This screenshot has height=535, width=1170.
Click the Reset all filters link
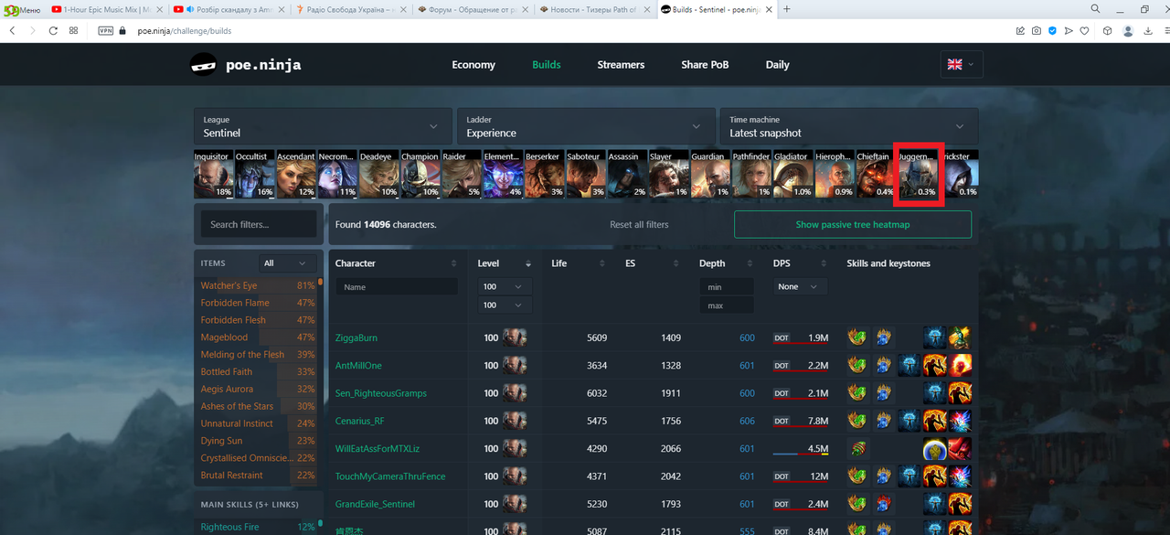pyautogui.click(x=639, y=224)
